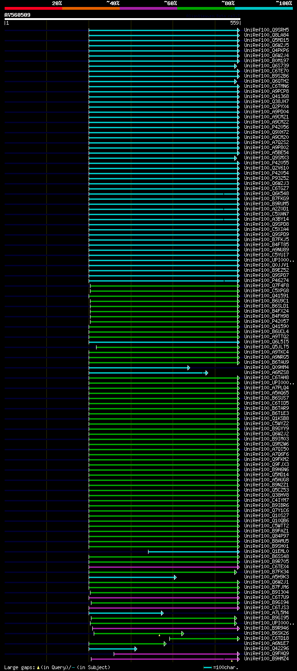297x671 pixels.
Task: Open the UniRef100_Q8LA84 hit label
Action: pos(266,35)
